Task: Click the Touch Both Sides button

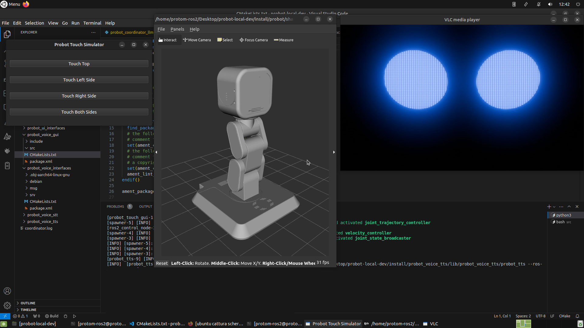Action: coord(79,112)
